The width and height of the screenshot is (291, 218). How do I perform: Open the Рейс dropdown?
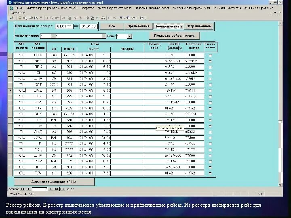point(130,36)
